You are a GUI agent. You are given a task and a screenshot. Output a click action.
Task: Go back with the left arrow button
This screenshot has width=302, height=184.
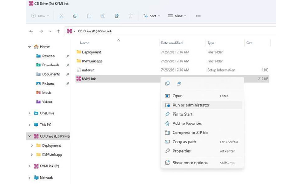coord(31,31)
